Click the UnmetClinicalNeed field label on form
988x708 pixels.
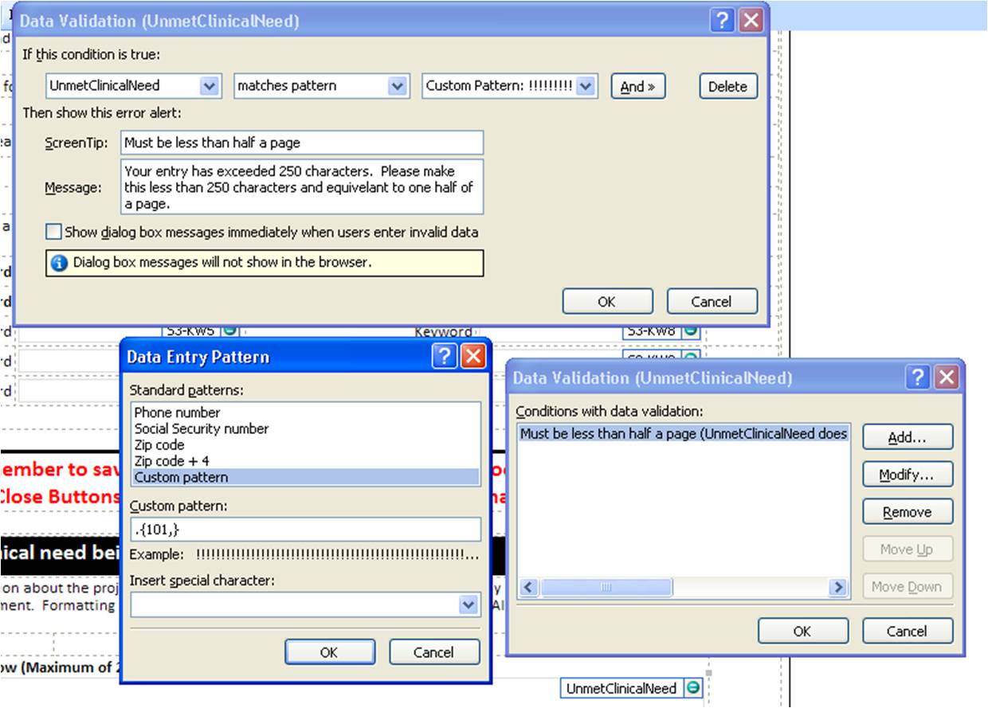pos(621,688)
